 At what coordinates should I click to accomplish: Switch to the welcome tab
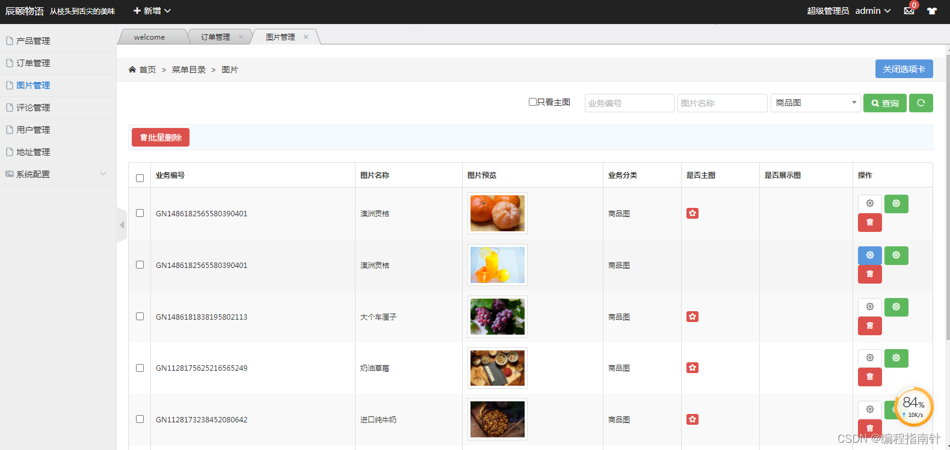point(150,37)
